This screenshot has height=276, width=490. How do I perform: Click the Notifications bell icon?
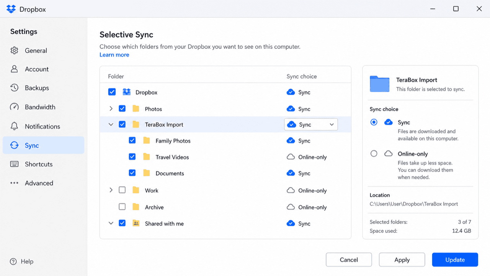[14, 126]
